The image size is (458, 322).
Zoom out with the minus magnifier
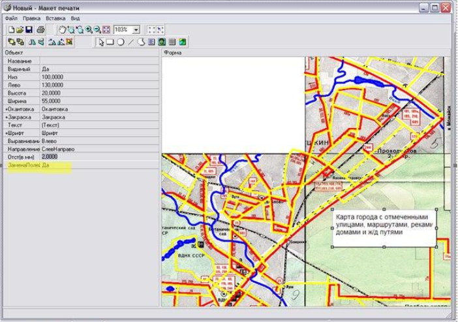(97, 29)
